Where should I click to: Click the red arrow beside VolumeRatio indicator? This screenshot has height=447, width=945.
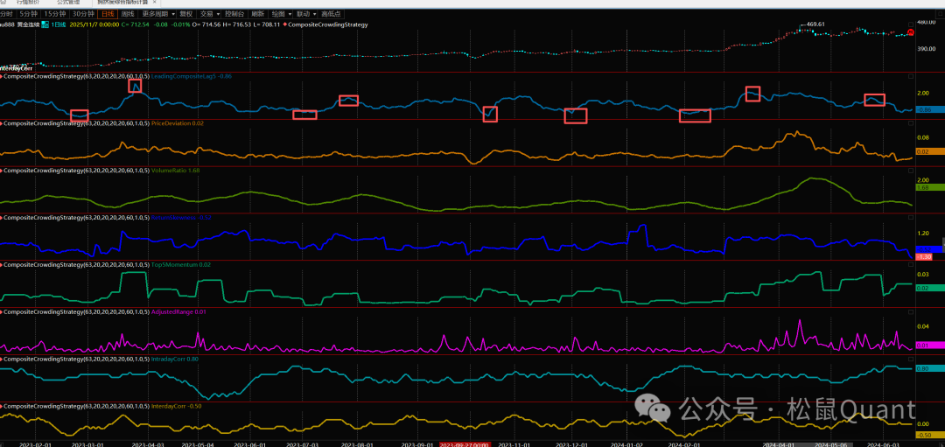coord(2,171)
